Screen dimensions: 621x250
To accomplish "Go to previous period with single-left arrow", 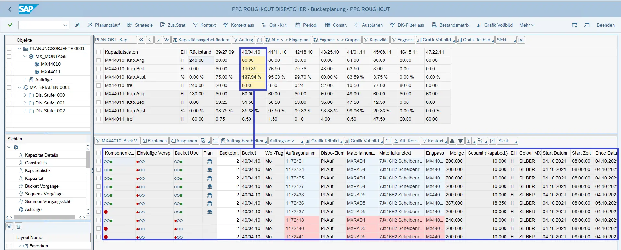I will [x=150, y=40].
